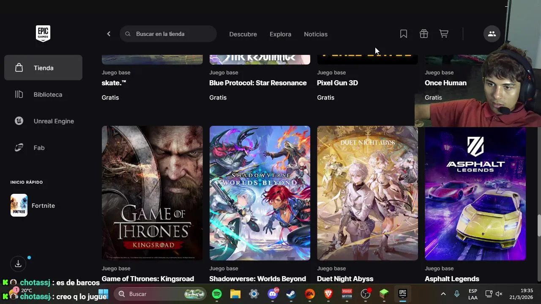This screenshot has width=541, height=304.
Task: Open Discord from taskbar
Action: [273, 293]
